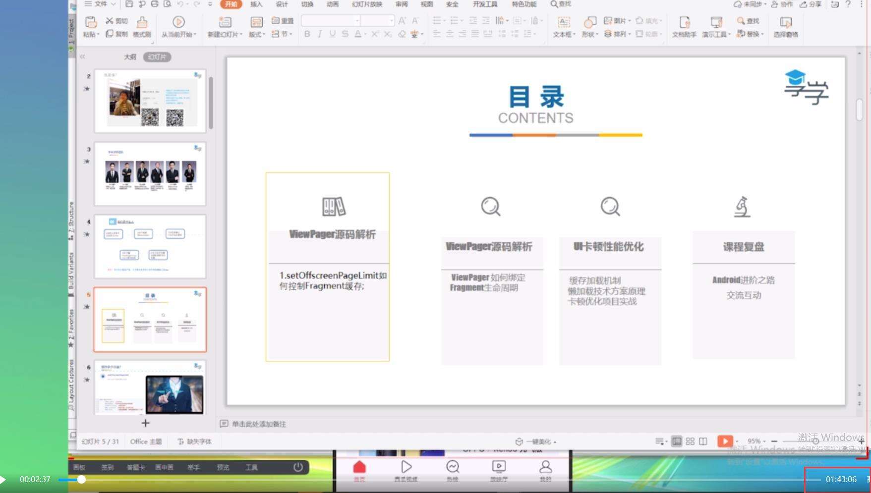
Task: Switch to the 插入 ribbon tab
Action: click(256, 4)
